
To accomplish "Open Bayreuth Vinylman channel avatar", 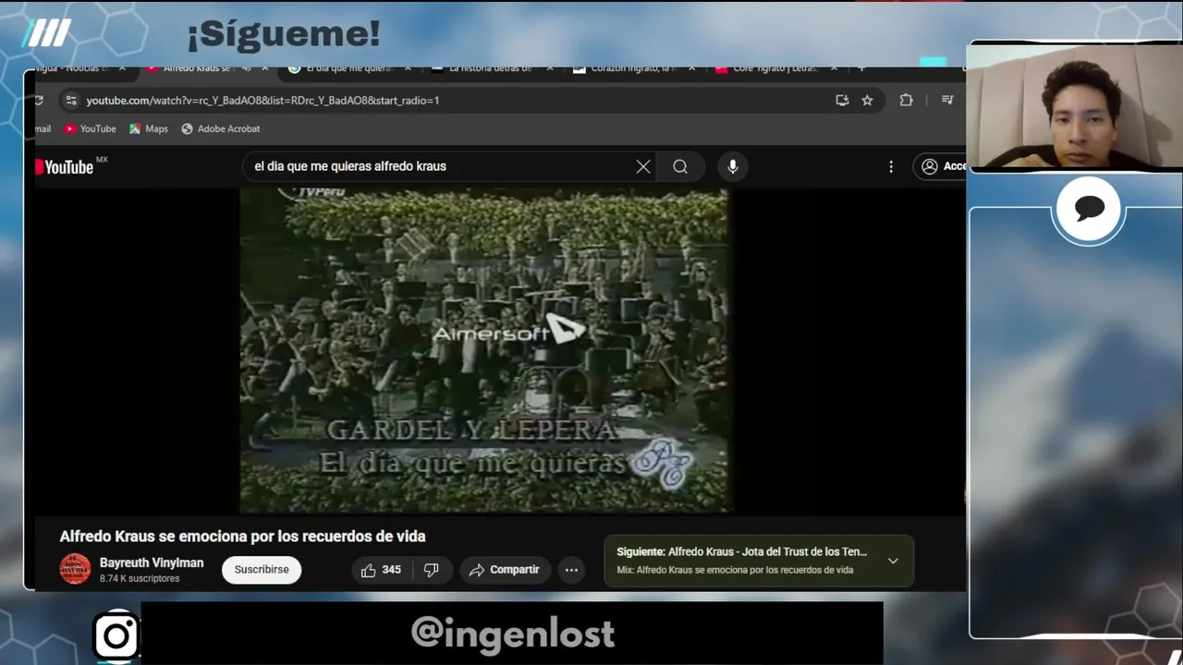I will 76,569.
